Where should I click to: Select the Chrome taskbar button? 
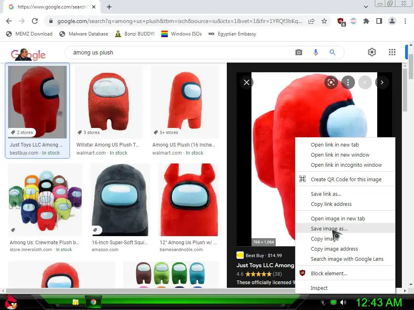[93, 302]
